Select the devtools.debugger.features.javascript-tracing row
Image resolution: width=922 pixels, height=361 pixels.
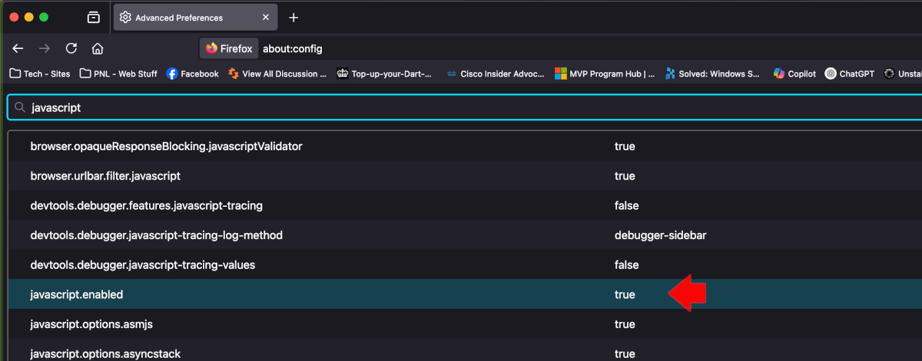click(465, 205)
